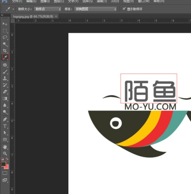Screen dimensions: 191x194
Task: Reset default foreground and background colors
Action: click(x=2, y=159)
